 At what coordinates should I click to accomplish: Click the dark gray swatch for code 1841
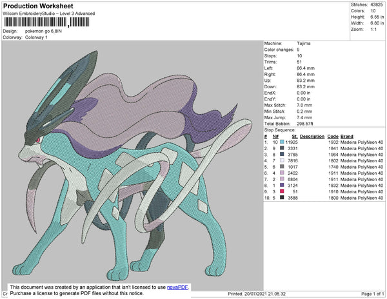tap(282, 148)
